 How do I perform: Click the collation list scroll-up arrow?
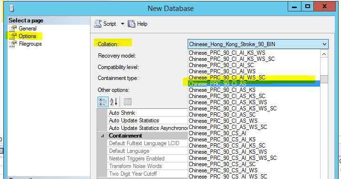324,54
